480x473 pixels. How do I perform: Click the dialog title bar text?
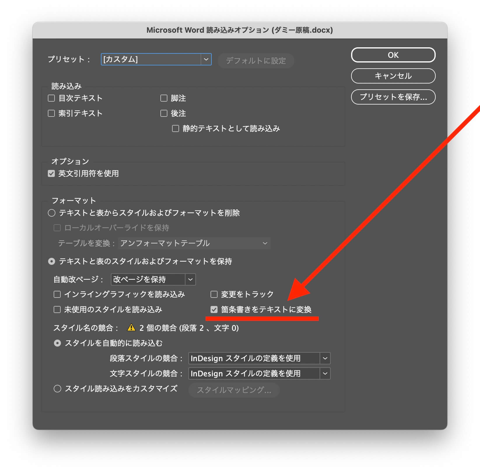[240, 30]
